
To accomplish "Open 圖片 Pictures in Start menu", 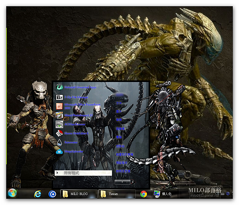I will [x=119, y=111].
